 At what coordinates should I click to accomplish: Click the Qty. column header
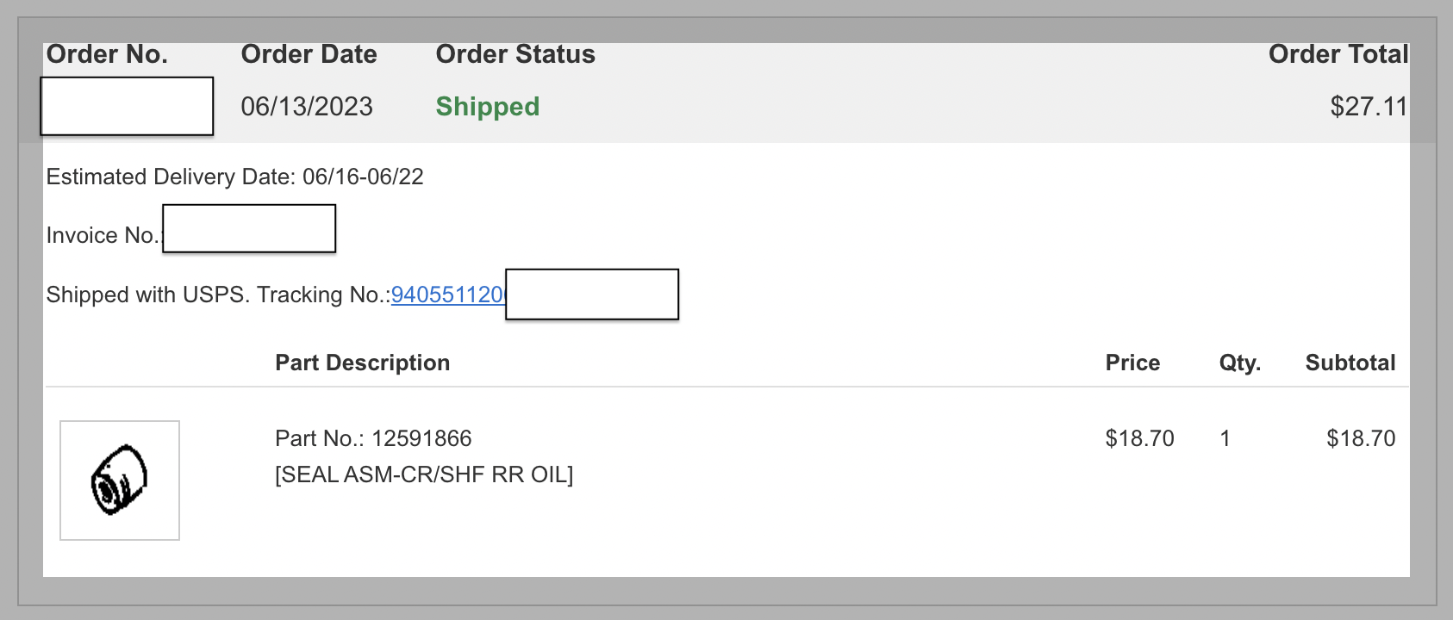[1239, 363]
